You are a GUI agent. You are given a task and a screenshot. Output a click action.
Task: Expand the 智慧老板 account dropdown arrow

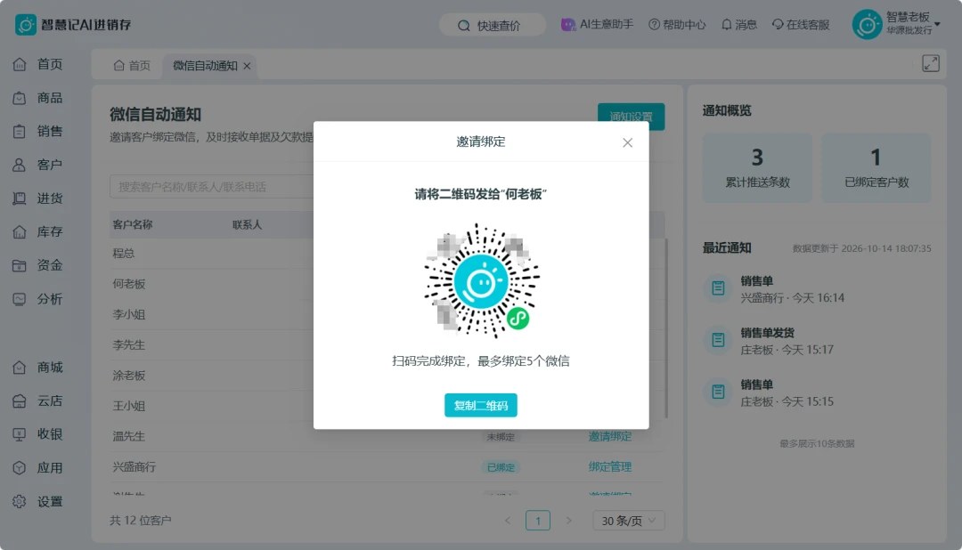(937, 24)
